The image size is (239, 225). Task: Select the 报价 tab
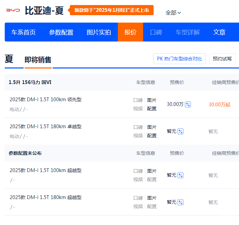130,32
